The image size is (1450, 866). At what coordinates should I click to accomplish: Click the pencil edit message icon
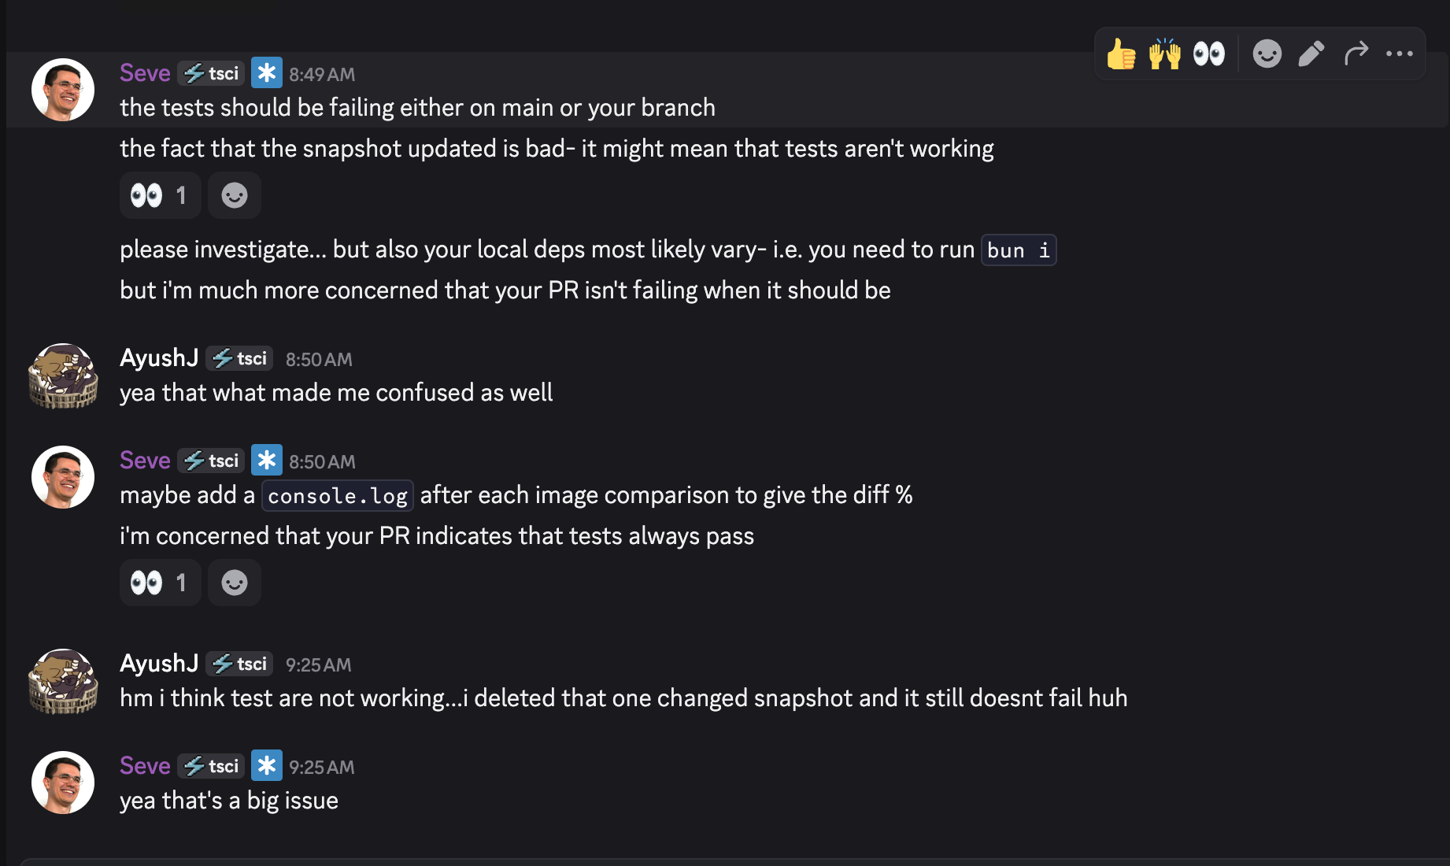[1311, 54]
